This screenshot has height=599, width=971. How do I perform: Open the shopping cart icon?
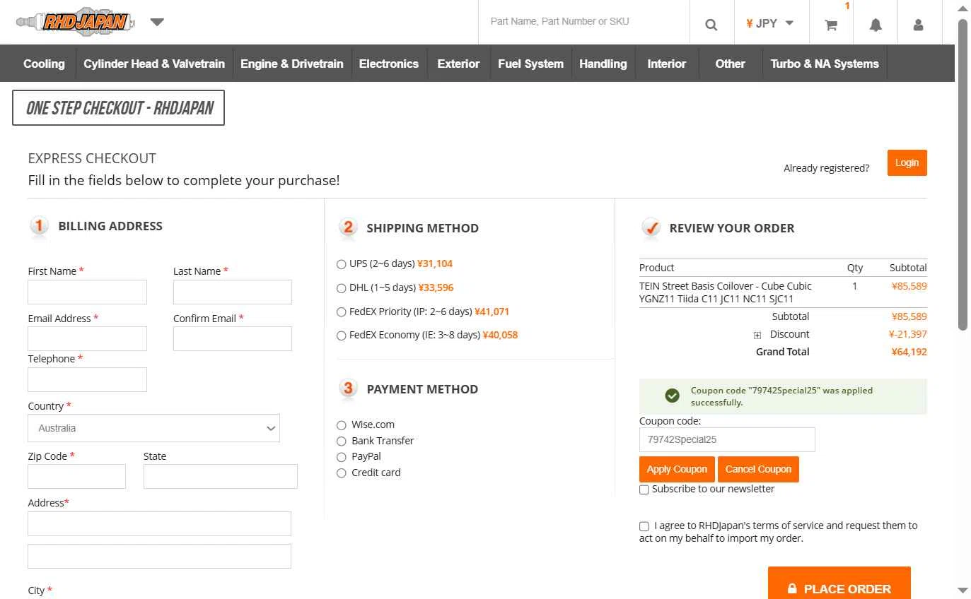831,25
